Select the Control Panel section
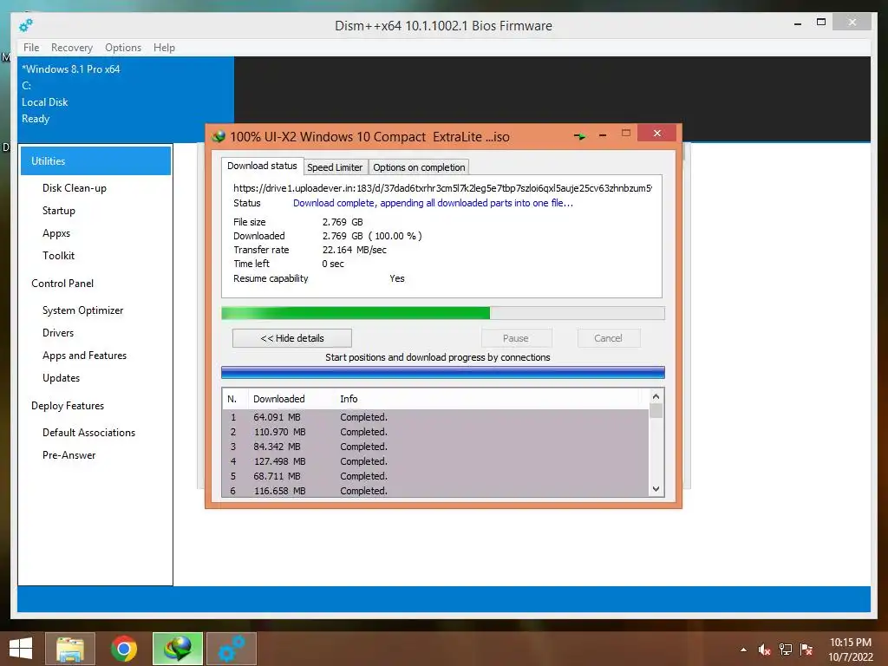The height and width of the screenshot is (666, 888). [62, 284]
